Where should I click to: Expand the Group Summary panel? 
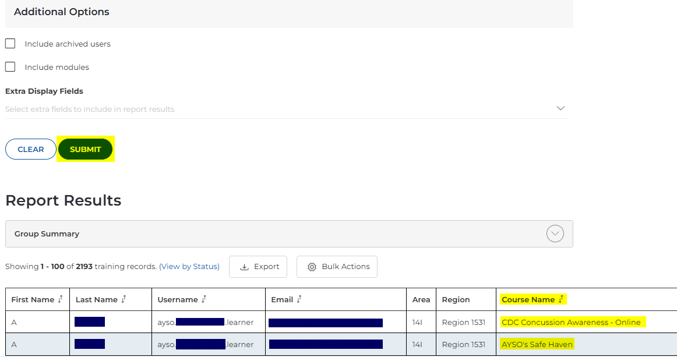click(x=47, y=234)
